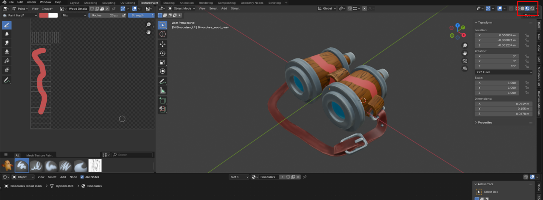Select the Soften (blur) paint tool

click(7, 34)
